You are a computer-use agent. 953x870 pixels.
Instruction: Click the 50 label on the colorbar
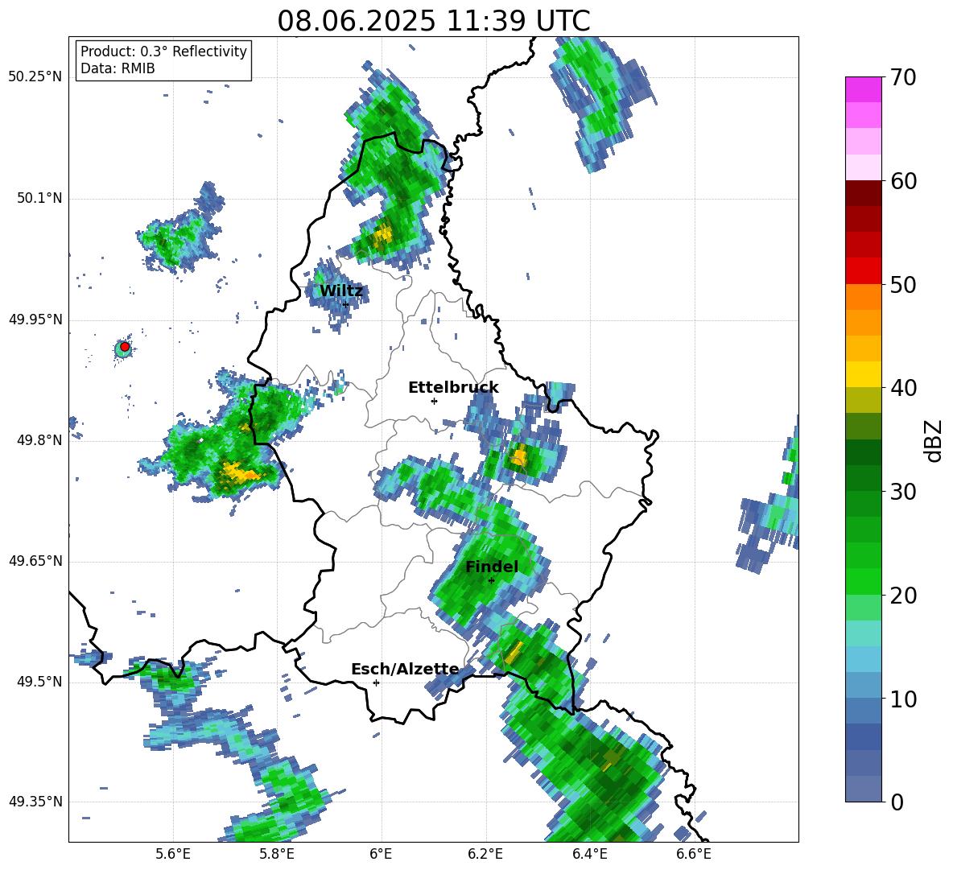(902, 284)
